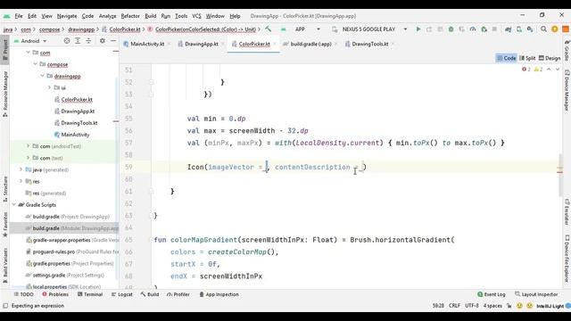Click the Profile app gauge icon
Screen dimensions: 571x321
coord(473,29)
